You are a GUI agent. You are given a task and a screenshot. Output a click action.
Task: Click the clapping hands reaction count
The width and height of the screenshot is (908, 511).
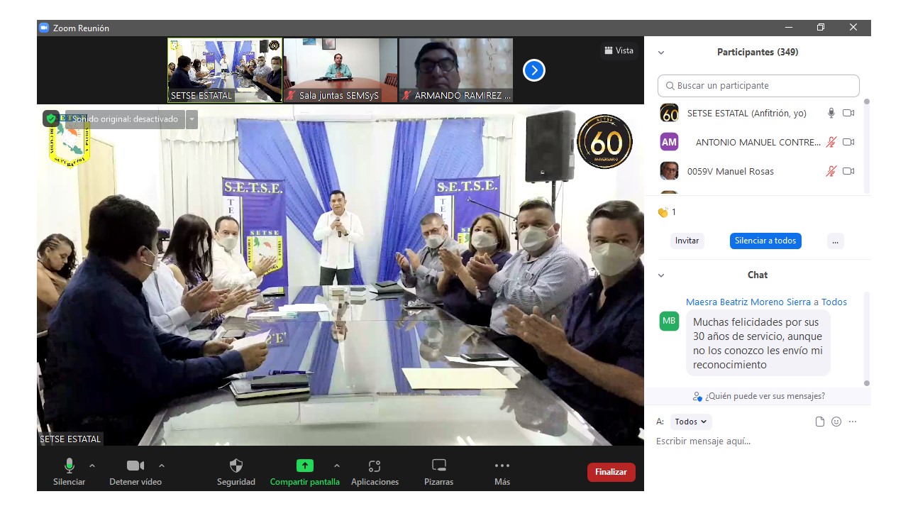pyautogui.click(x=667, y=212)
